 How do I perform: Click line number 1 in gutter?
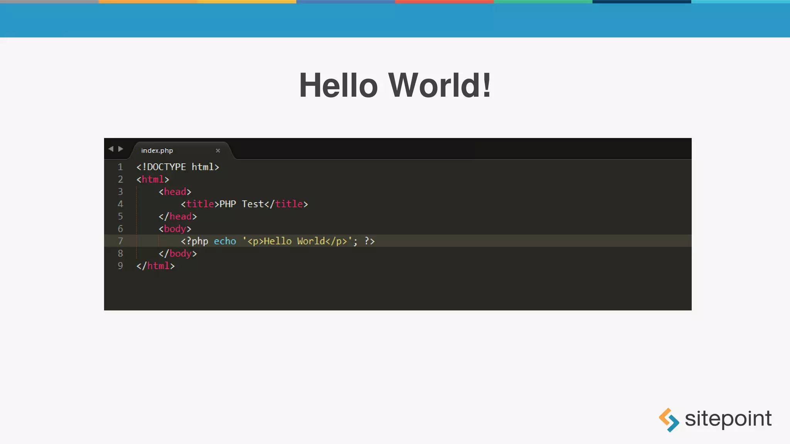click(120, 167)
